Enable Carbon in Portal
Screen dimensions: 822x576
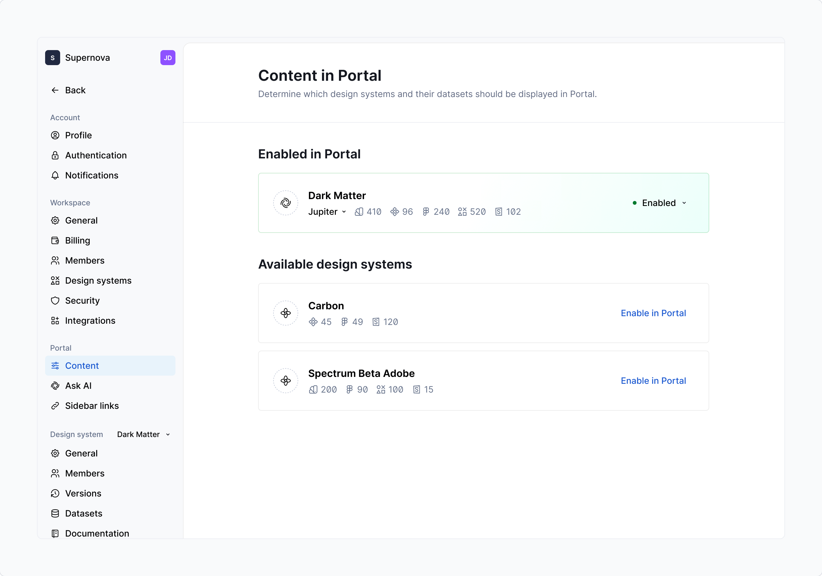click(x=653, y=313)
